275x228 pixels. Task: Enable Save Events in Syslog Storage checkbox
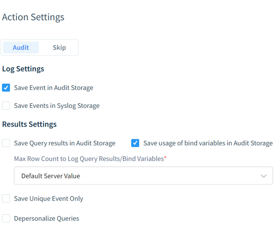[x=6, y=106]
